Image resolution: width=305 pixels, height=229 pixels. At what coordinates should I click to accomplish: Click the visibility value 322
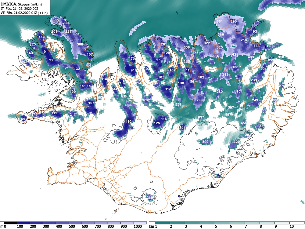coord(207,43)
